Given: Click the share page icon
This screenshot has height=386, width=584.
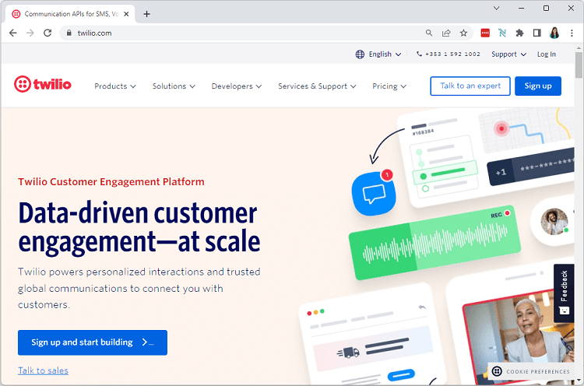Looking at the screenshot, I should point(446,33).
